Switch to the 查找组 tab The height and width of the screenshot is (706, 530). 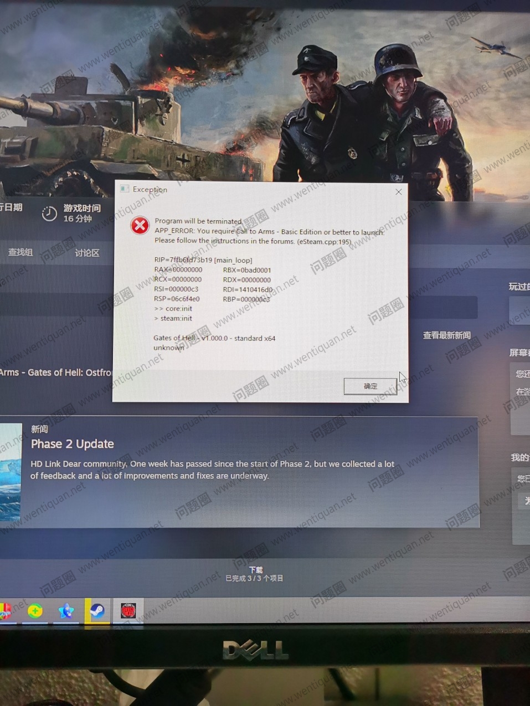click(20, 252)
